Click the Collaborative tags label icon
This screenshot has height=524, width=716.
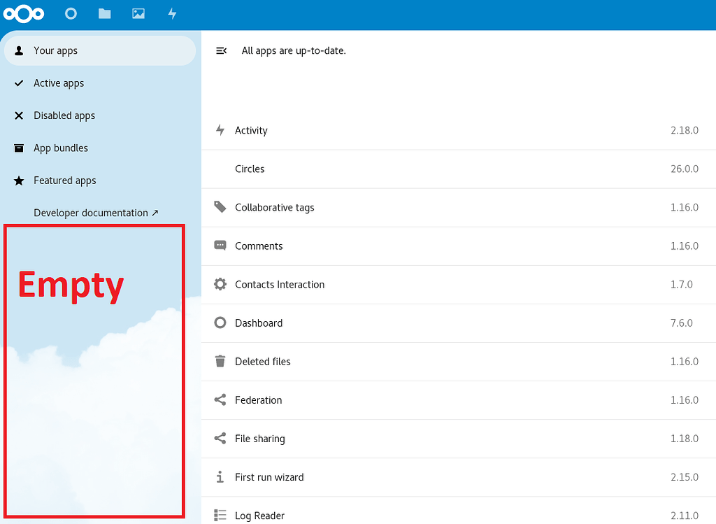[x=220, y=207]
